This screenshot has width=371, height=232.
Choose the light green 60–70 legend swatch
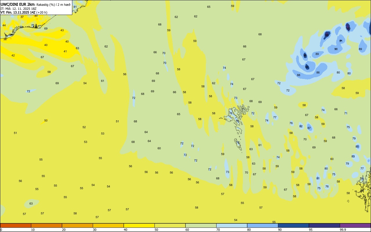201,225
